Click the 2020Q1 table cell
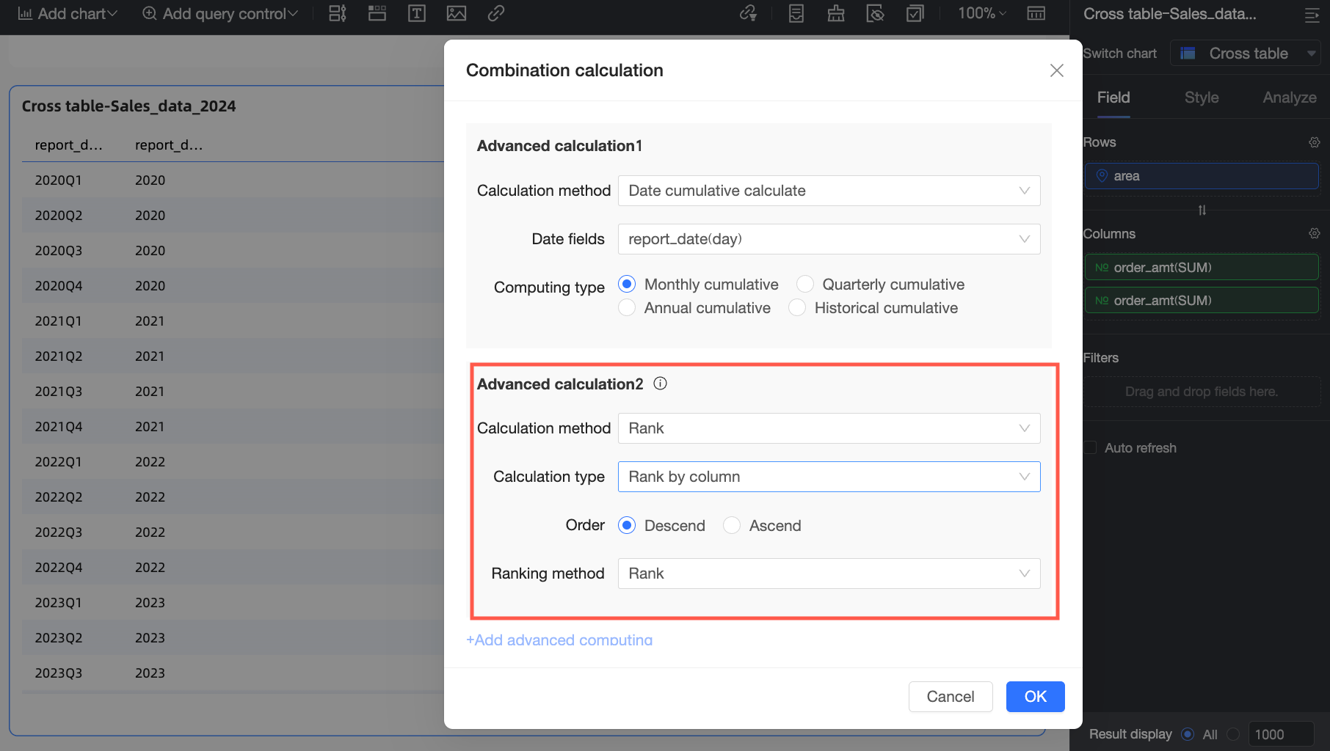 tap(59, 180)
